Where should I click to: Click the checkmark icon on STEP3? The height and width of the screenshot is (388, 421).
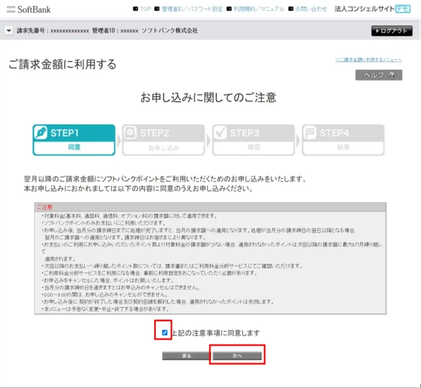[220, 132]
